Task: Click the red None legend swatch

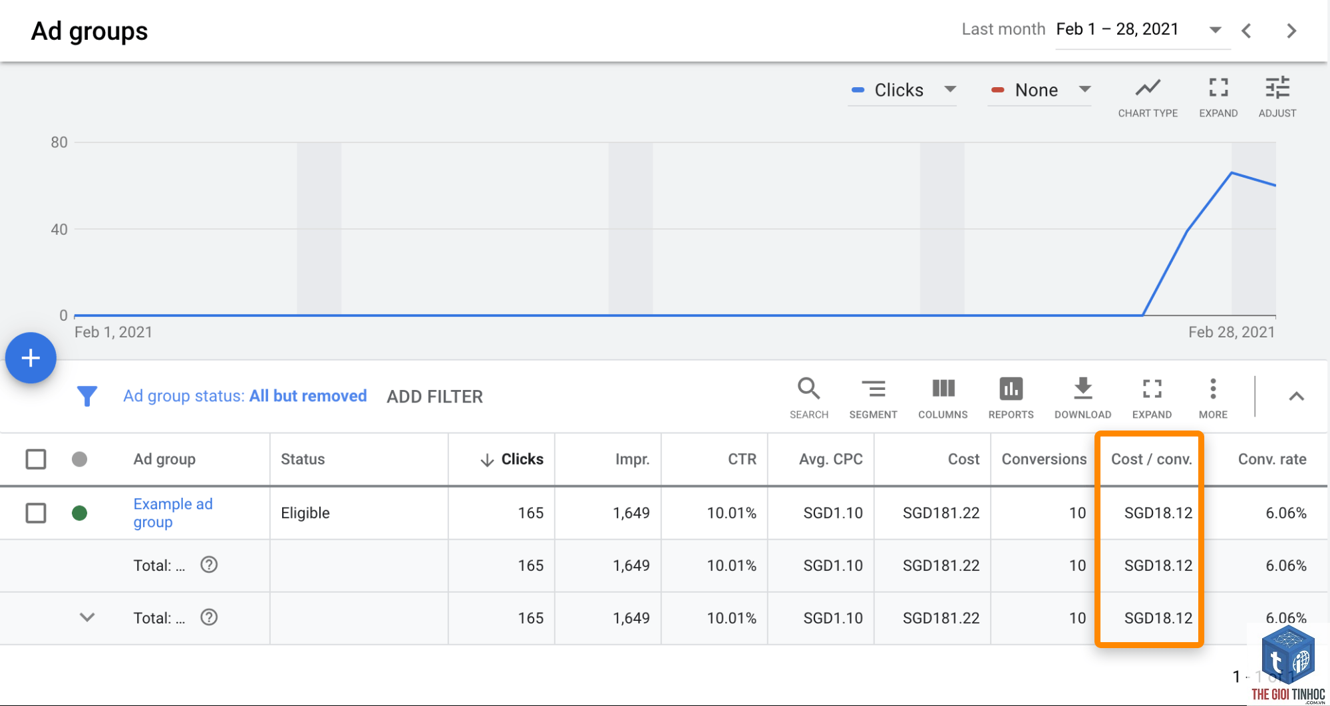Action: (997, 90)
